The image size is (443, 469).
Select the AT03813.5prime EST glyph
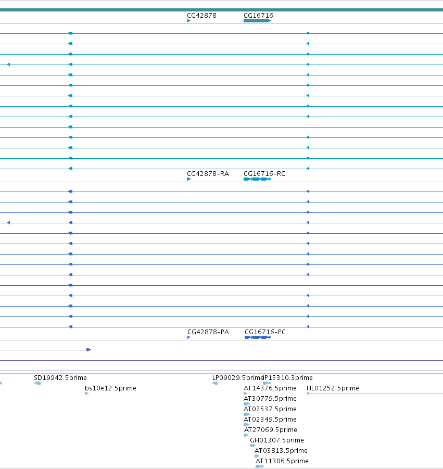[x=257, y=456]
